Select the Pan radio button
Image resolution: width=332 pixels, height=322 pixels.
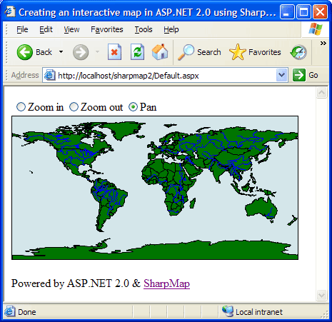pyautogui.click(x=133, y=107)
